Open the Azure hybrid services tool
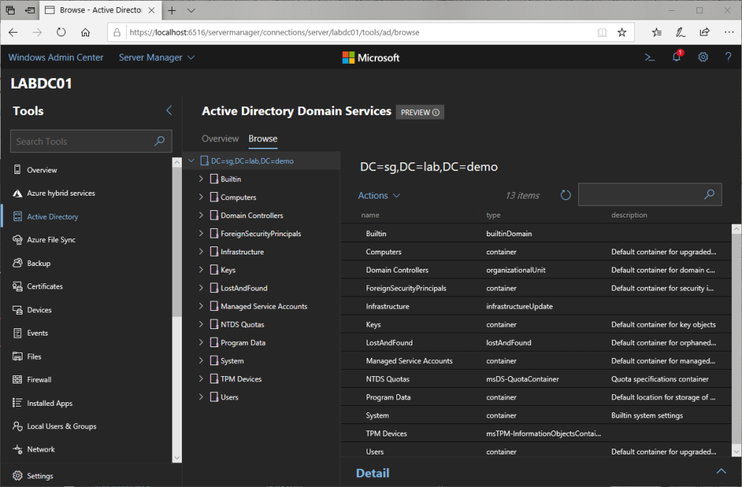 click(x=61, y=193)
